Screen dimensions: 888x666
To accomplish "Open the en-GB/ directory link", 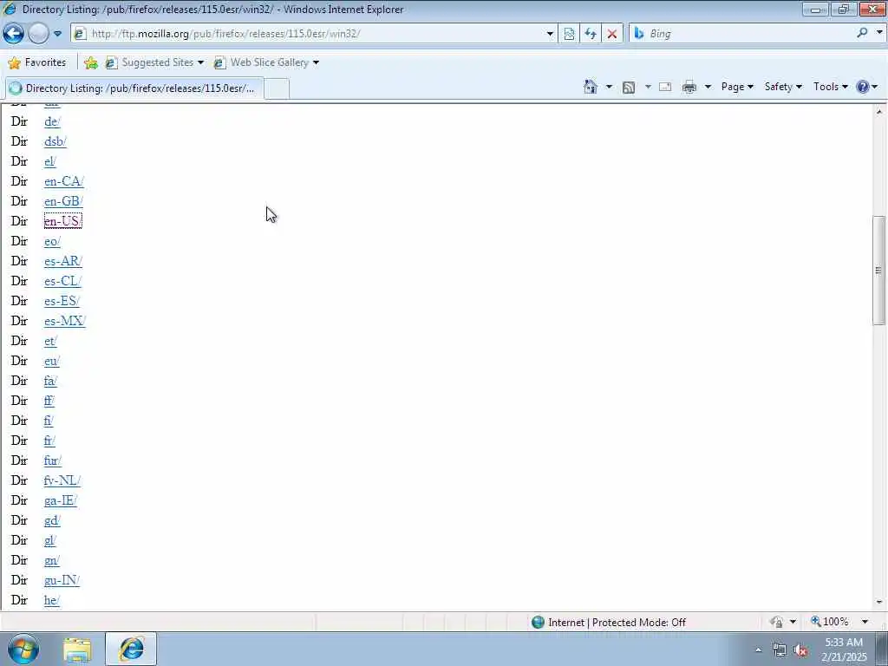I will point(63,201).
